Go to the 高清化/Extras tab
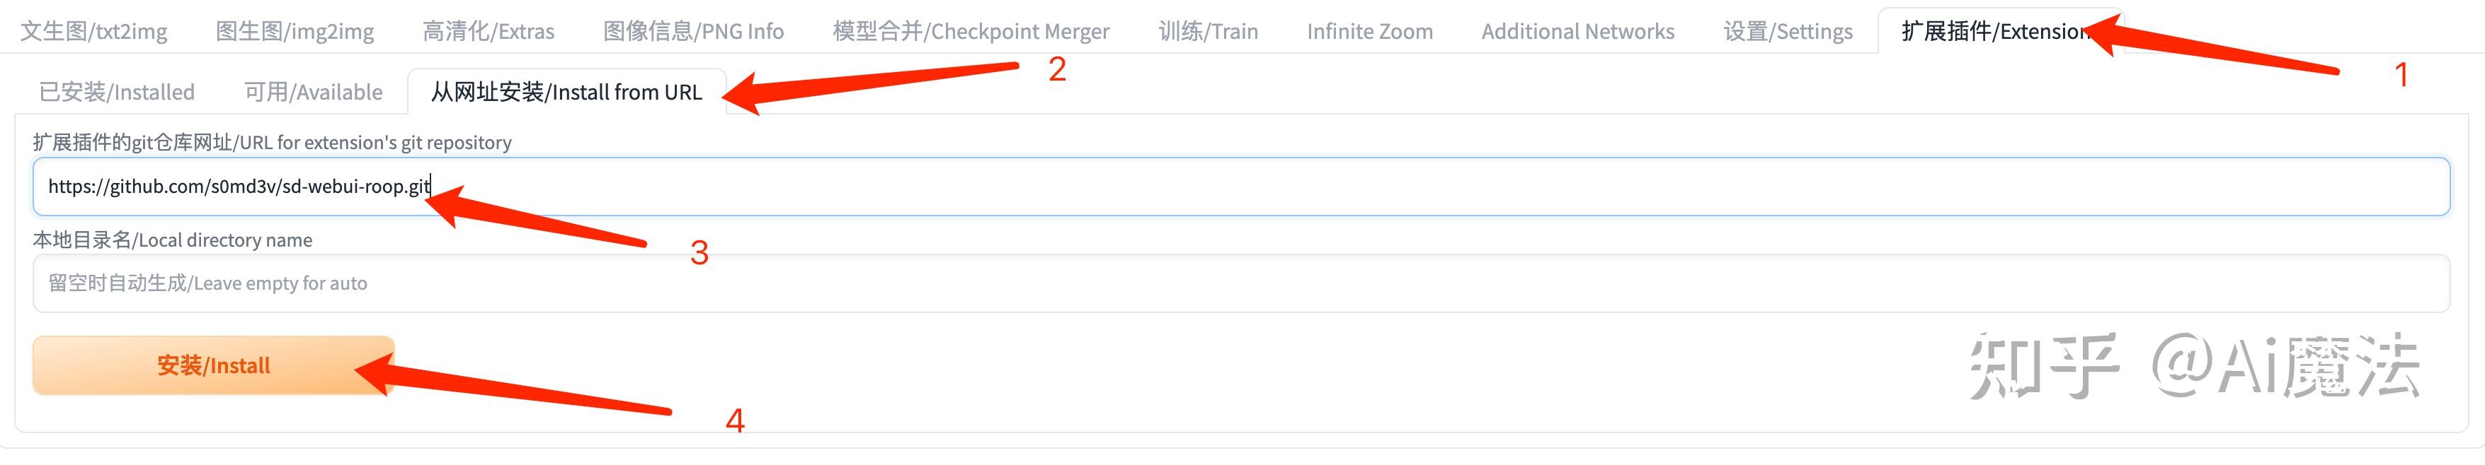 coord(488,32)
